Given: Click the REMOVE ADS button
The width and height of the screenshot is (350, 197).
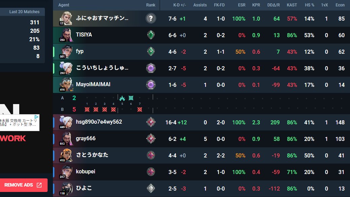Looking at the screenshot, I should pyautogui.click(x=23, y=185).
